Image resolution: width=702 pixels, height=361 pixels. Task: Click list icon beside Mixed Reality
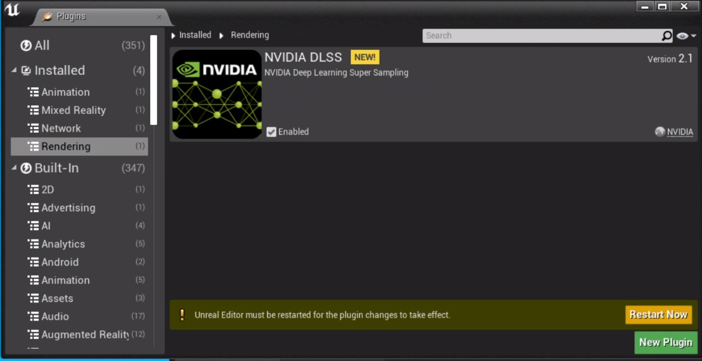(33, 110)
